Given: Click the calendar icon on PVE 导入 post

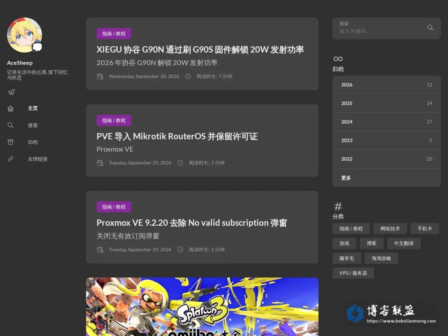Looking at the screenshot, I should pyautogui.click(x=100, y=163).
